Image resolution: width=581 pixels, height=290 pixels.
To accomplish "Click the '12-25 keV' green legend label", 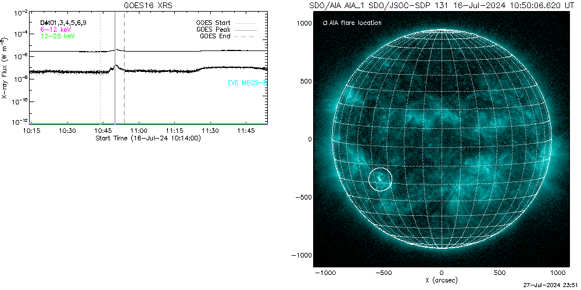I will tap(58, 36).
